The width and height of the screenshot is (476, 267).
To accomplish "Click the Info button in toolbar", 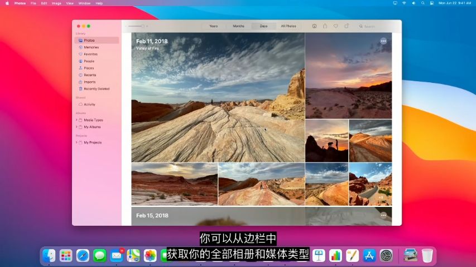I will (x=314, y=26).
